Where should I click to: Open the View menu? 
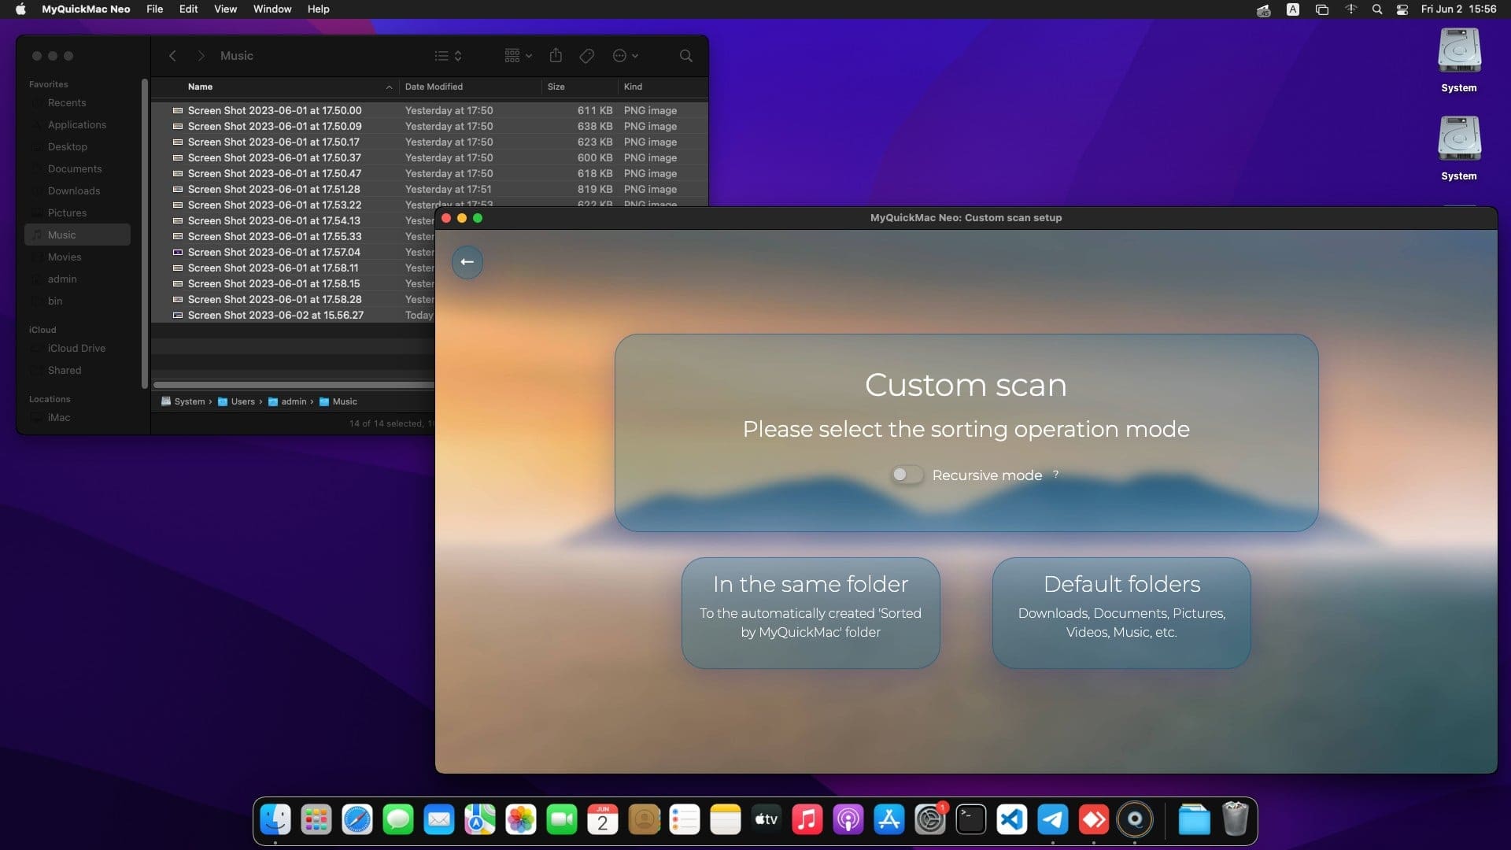coord(224,9)
